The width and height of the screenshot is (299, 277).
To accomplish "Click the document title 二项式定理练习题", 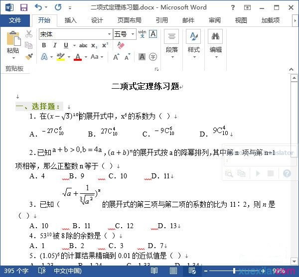I will pyautogui.click(x=146, y=86).
